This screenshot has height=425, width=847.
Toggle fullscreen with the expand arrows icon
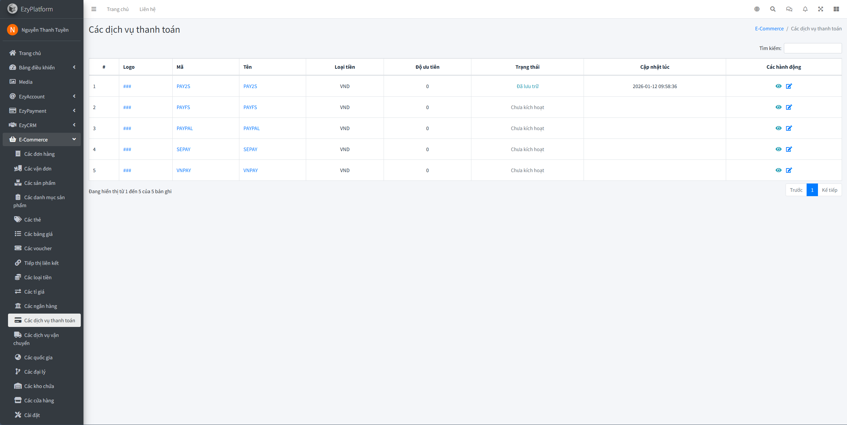click(820, 9)
